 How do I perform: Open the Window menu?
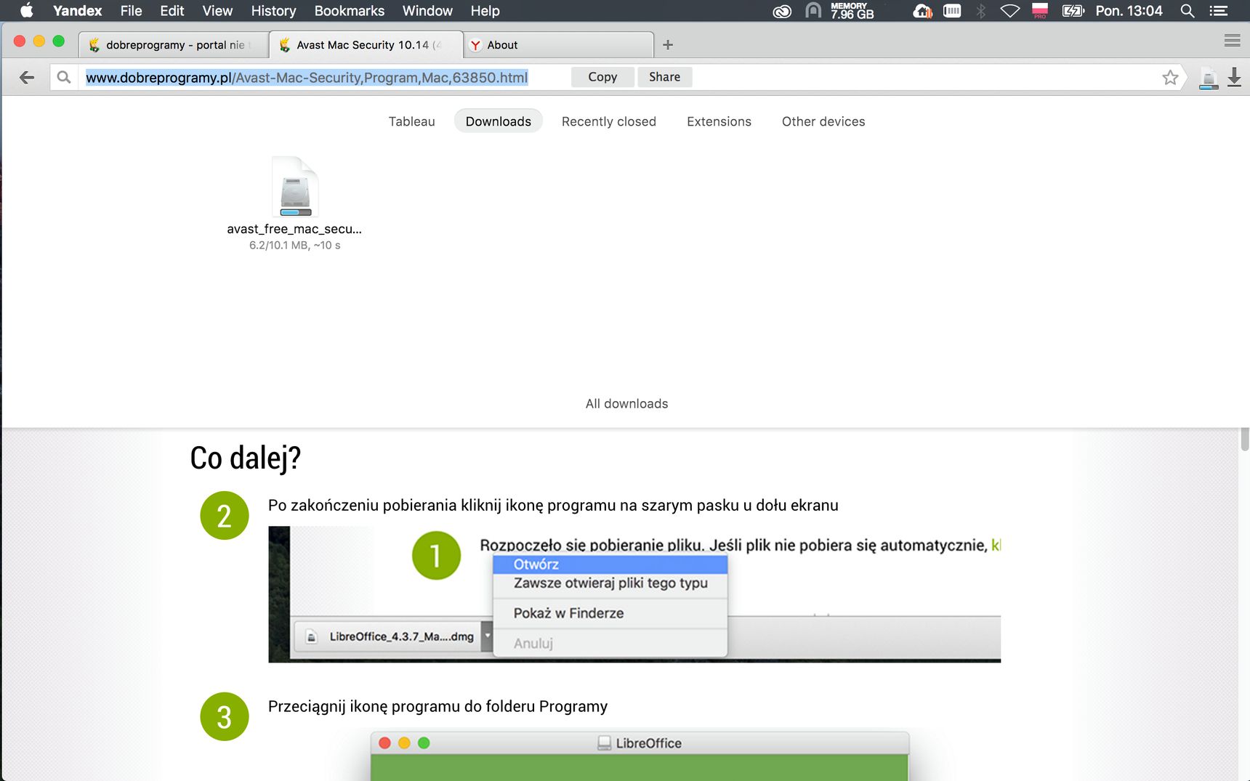coord(427,11)
